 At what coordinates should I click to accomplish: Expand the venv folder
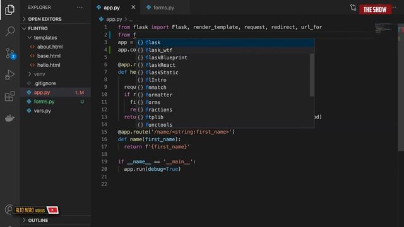click(39, 74)
